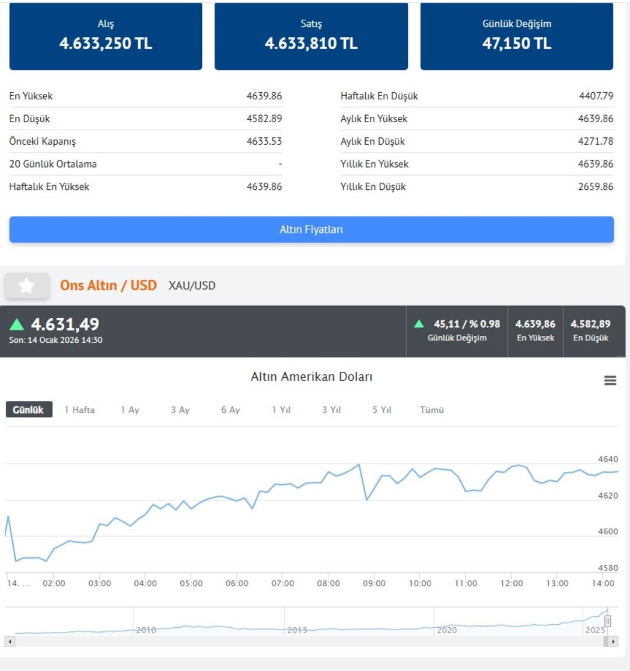Select the 1 Yıl chart range

pyautogui.click(x=281, y=410)
